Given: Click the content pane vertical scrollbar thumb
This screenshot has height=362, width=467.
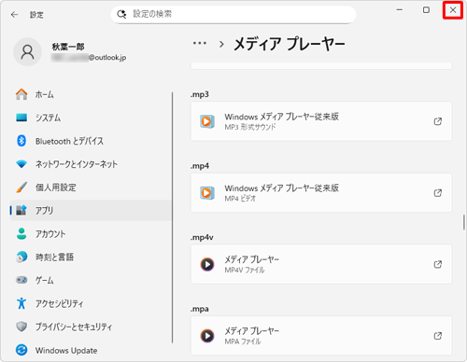Looking at the screenshot, I should tap(464, 222).
